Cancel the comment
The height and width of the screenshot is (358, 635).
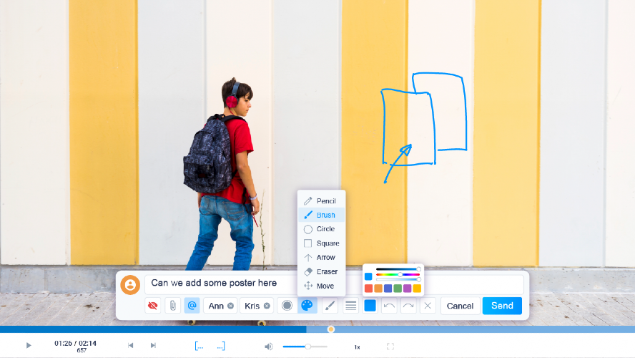pyautogui.click(x=460, y=306)
